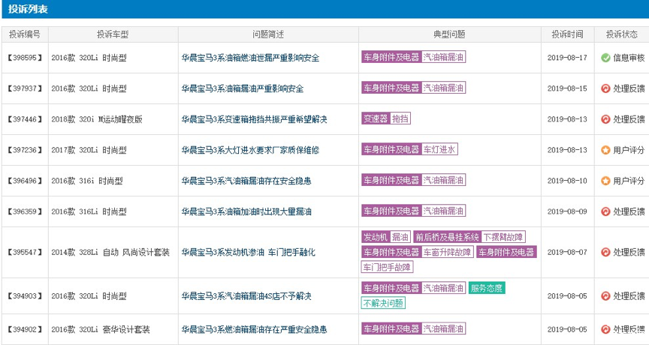Click the 投诉时间 column header
Screen dimensions: 649x345
pos(567,34)
